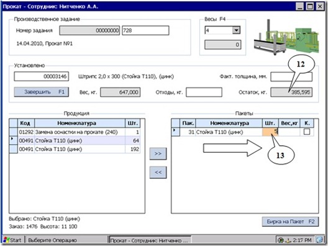Screen dimensions: 328x246
Task: Click the scales reading field showing 0
Action: pyautogui.click(x=223, y=45)
